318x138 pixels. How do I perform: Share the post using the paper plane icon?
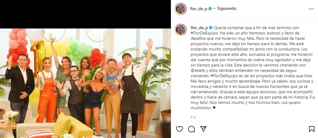203,129
